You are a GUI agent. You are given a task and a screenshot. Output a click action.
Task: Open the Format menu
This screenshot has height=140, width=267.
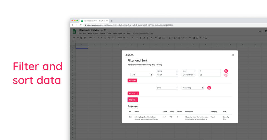tap(102, 34)
